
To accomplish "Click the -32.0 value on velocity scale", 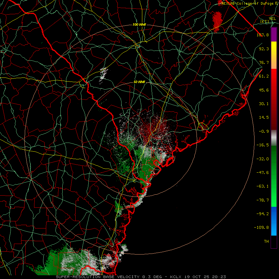I will pyautogui.click(x=263, y=159).
